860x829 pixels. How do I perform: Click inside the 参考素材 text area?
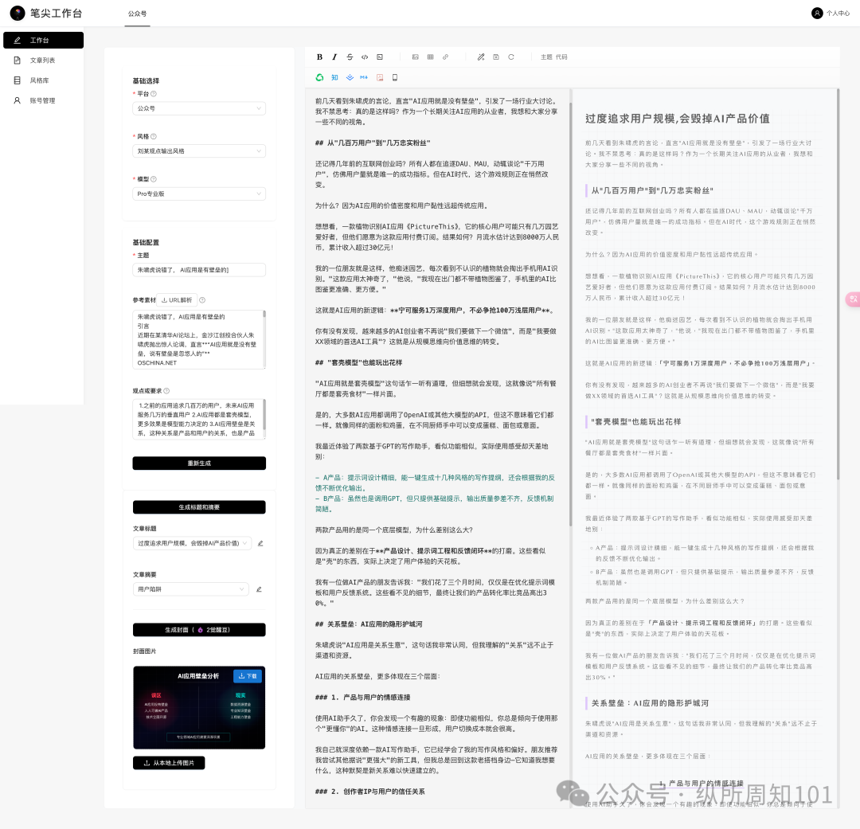(x=198, y=339)
